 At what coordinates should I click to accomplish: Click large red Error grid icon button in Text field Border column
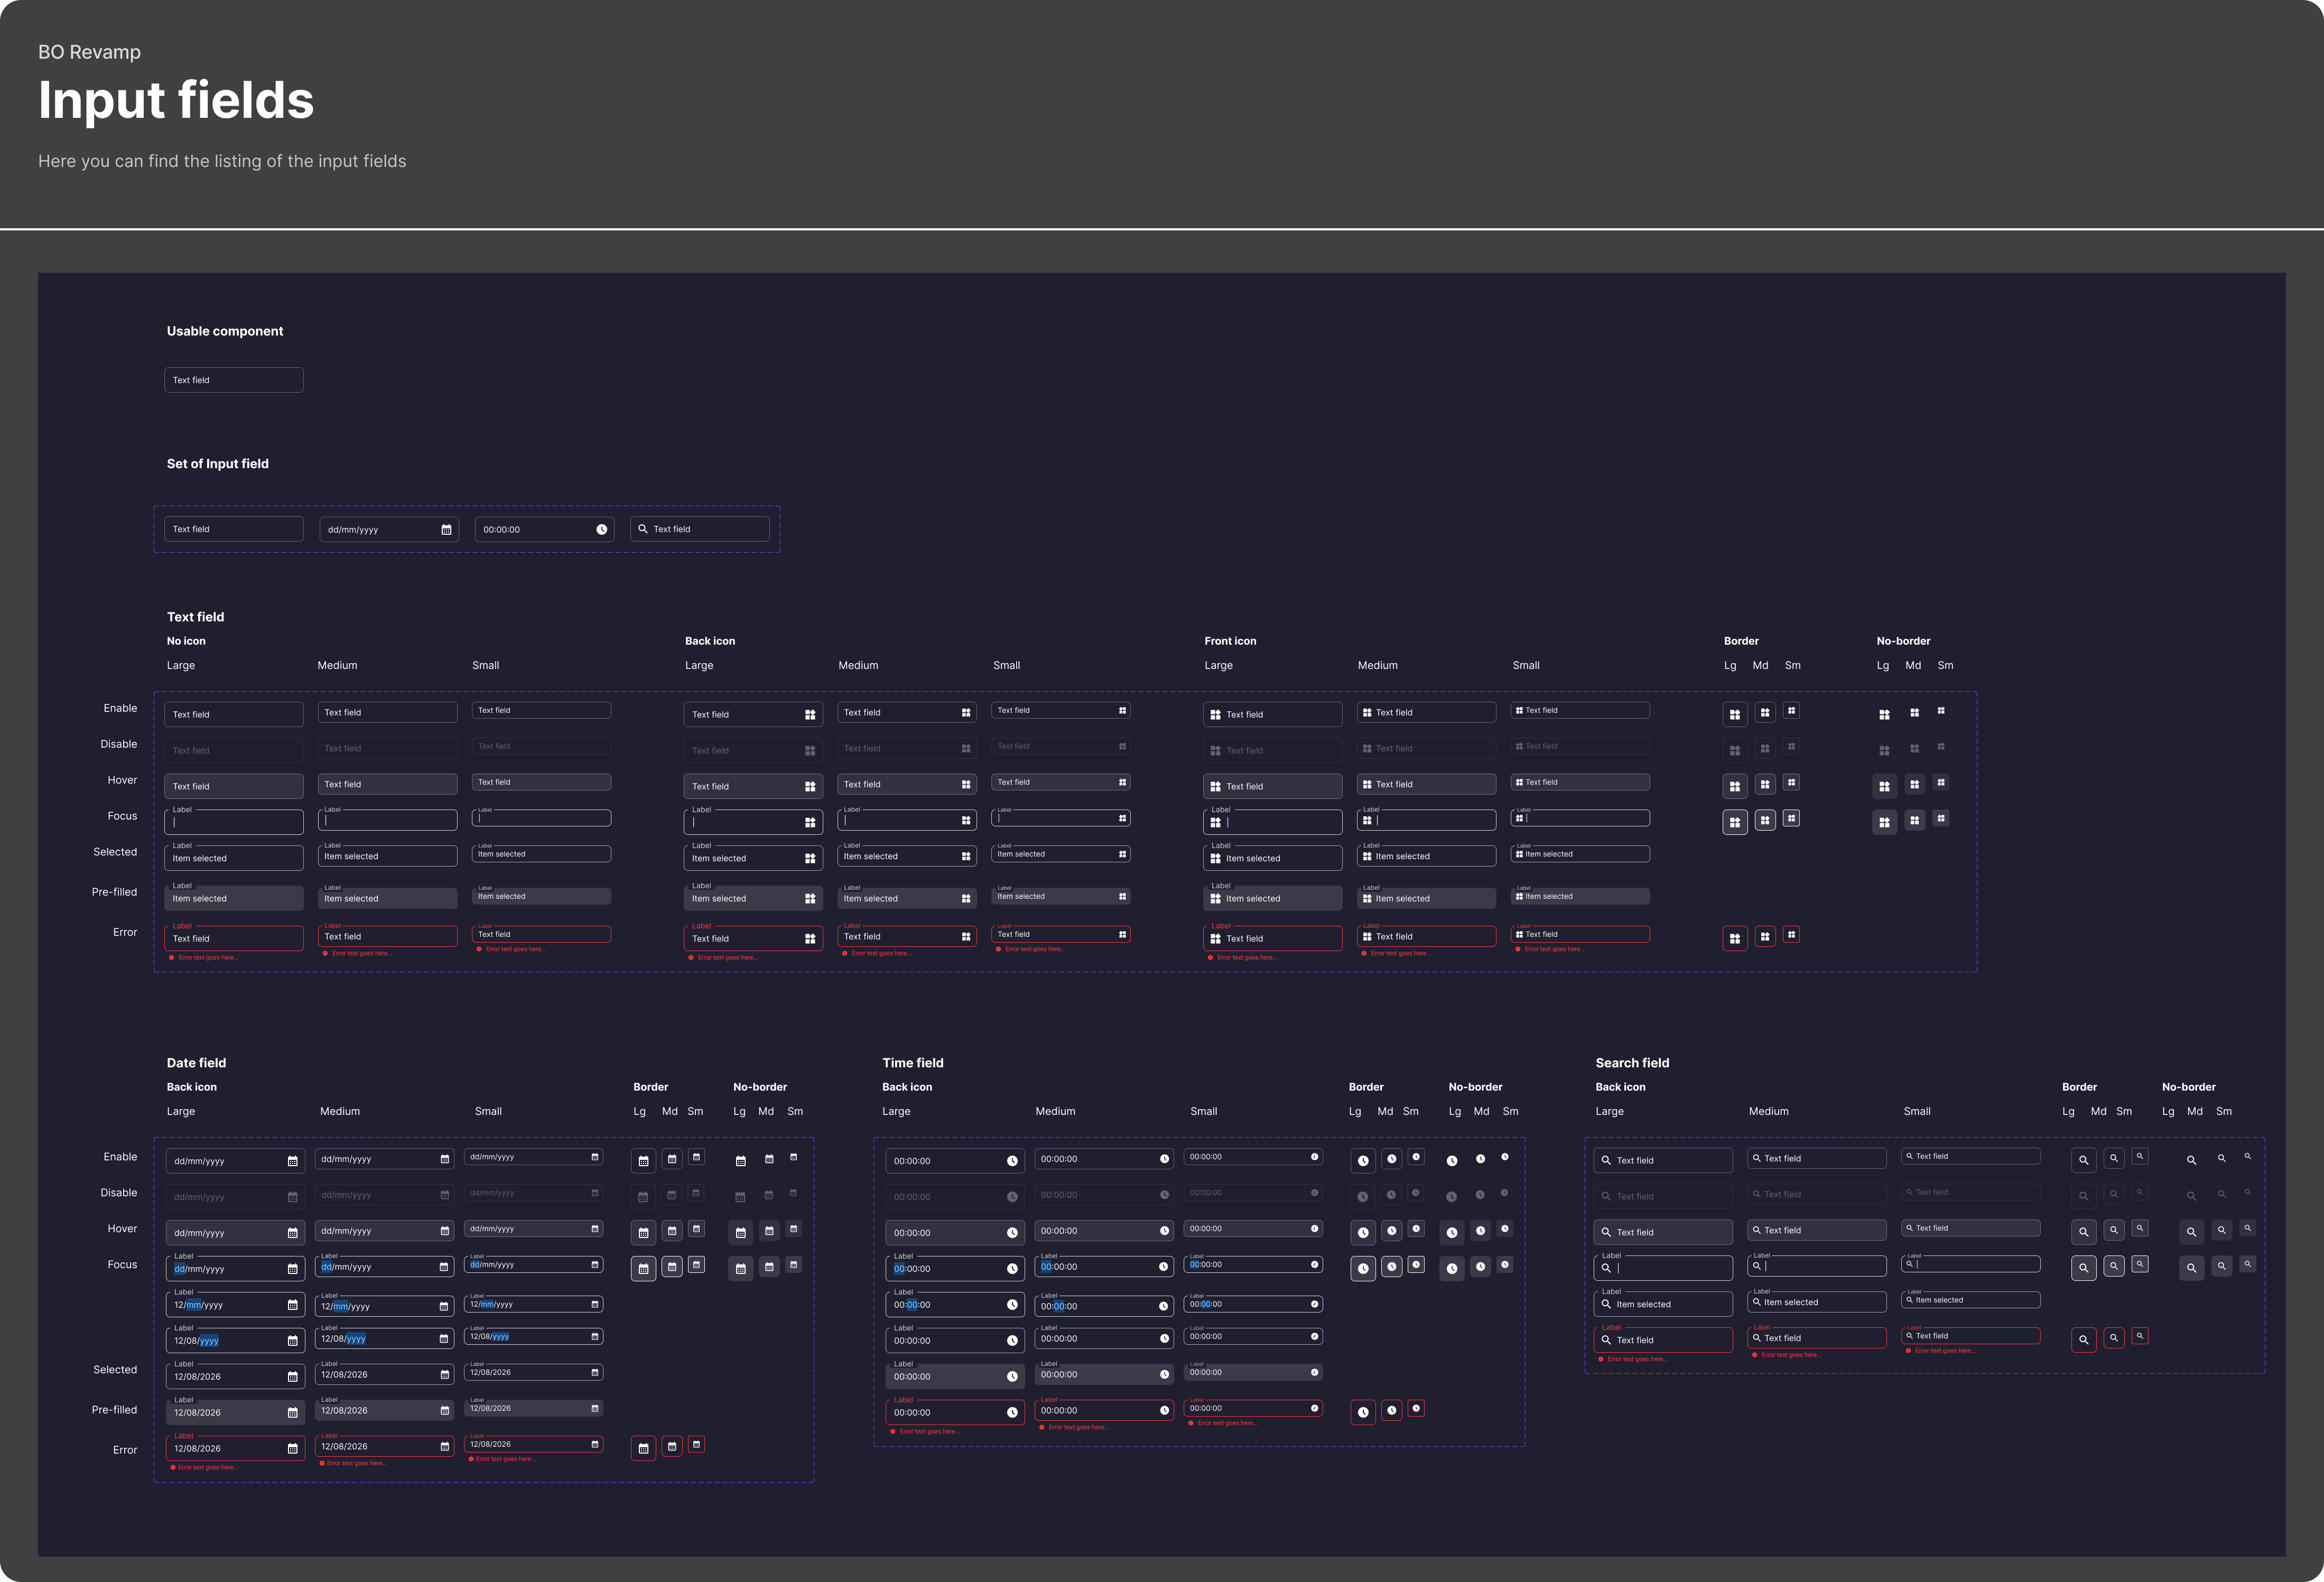tap(1735, 939)
